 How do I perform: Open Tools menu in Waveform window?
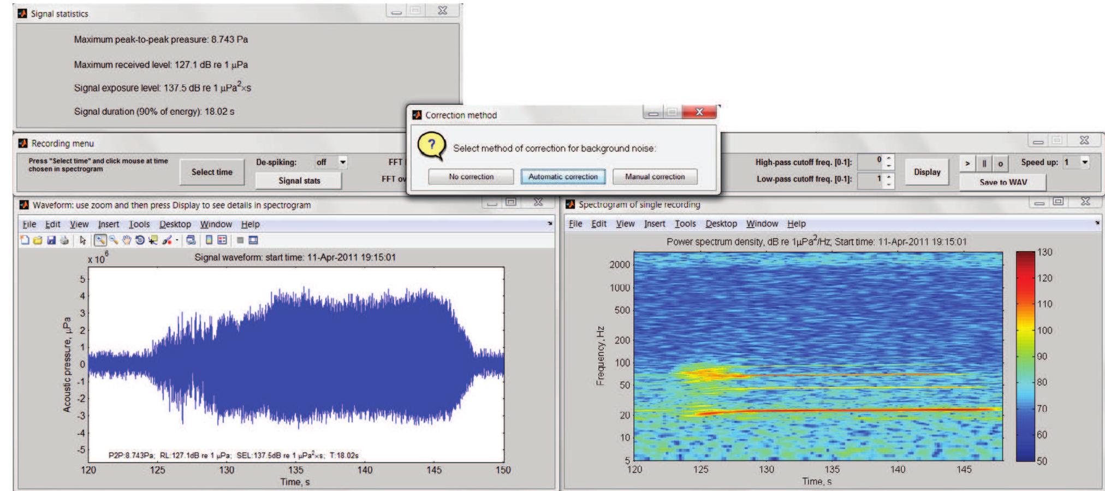[139, 224]
